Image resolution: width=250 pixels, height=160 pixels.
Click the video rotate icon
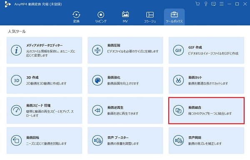coord(16,141)
